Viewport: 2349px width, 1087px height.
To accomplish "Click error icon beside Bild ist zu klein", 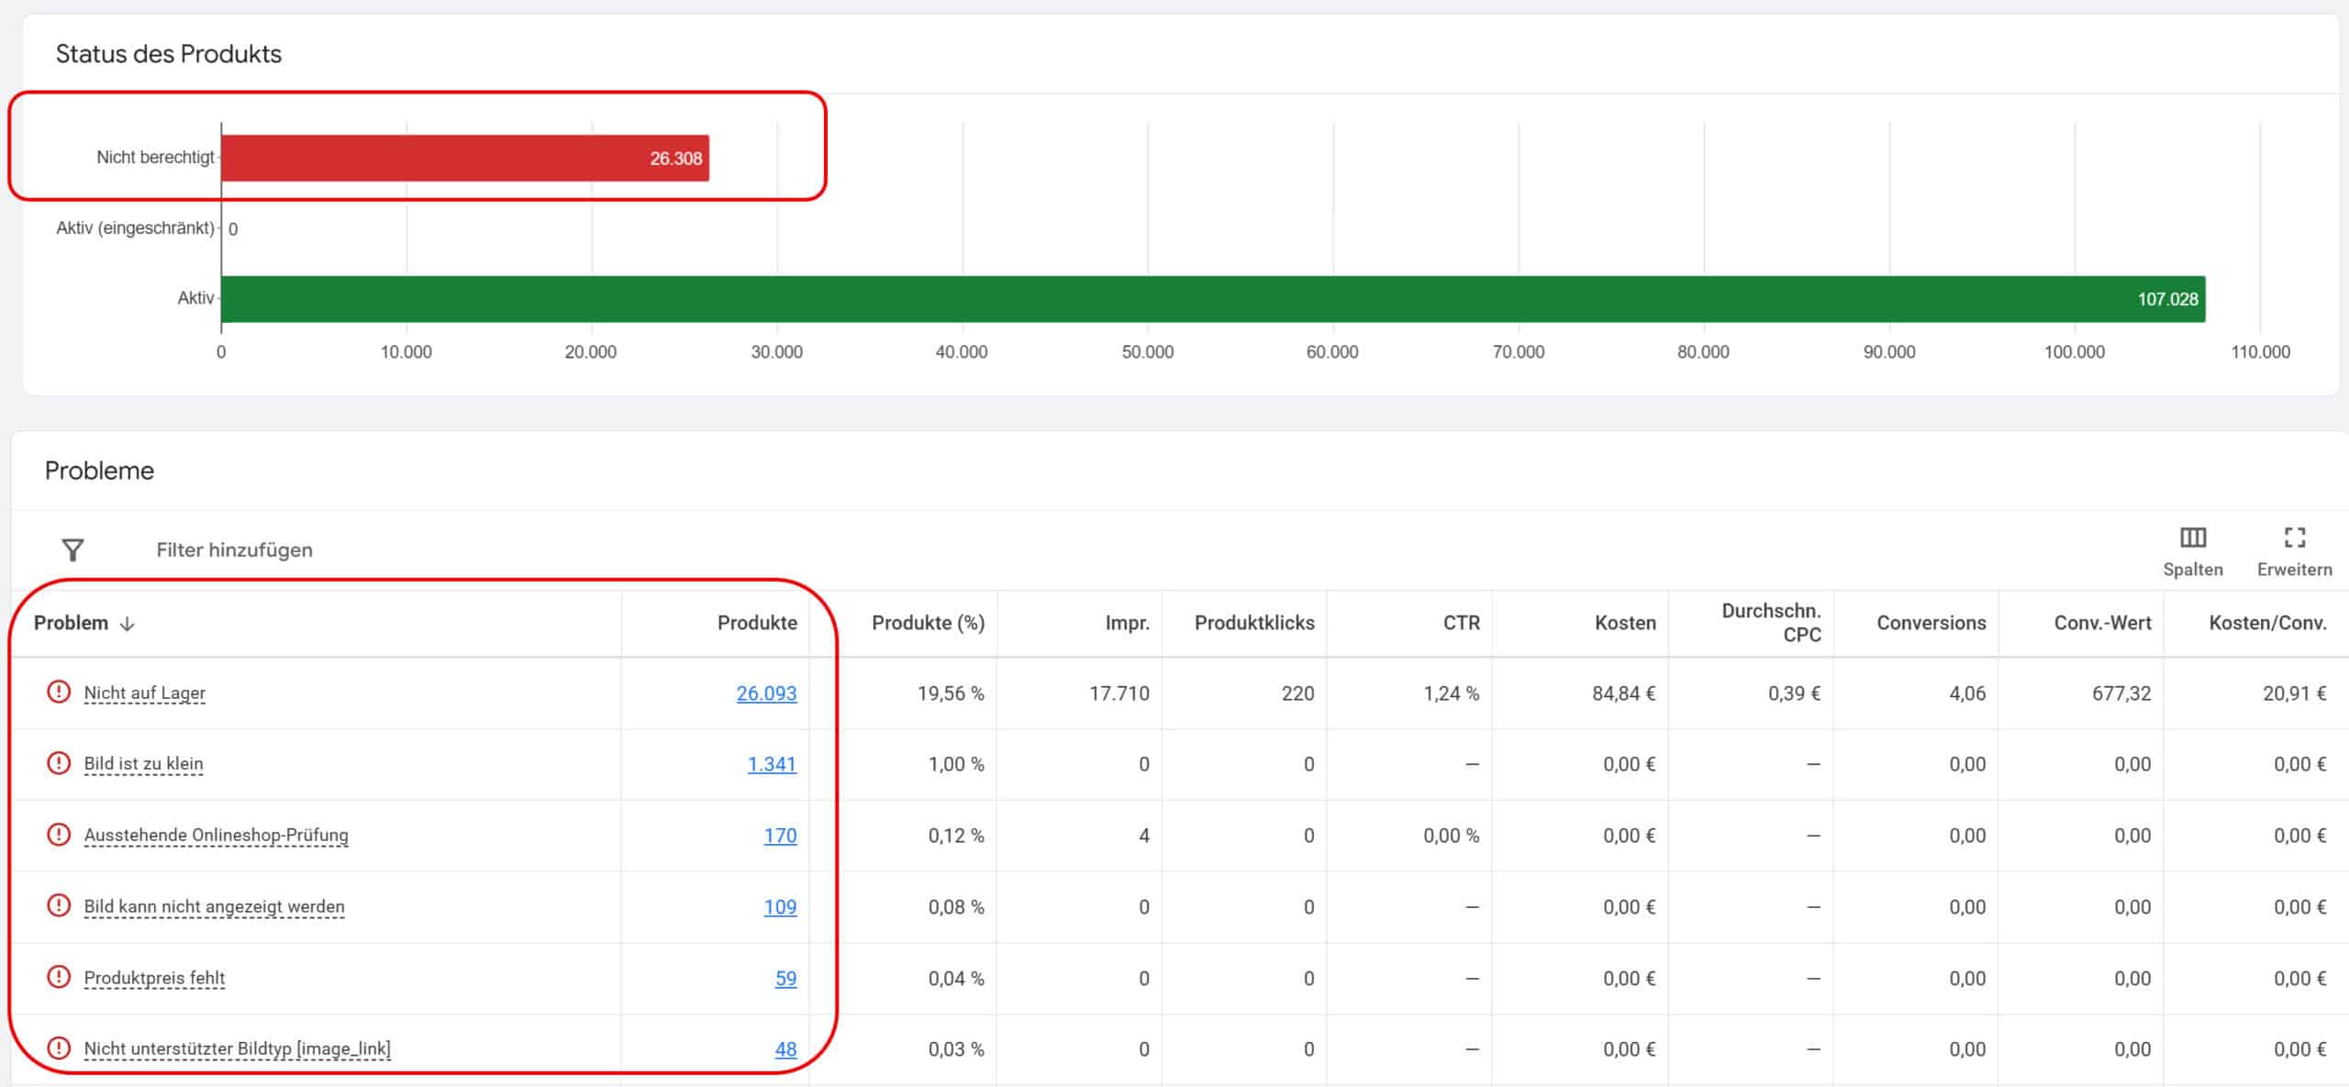I will pos(59,763).
